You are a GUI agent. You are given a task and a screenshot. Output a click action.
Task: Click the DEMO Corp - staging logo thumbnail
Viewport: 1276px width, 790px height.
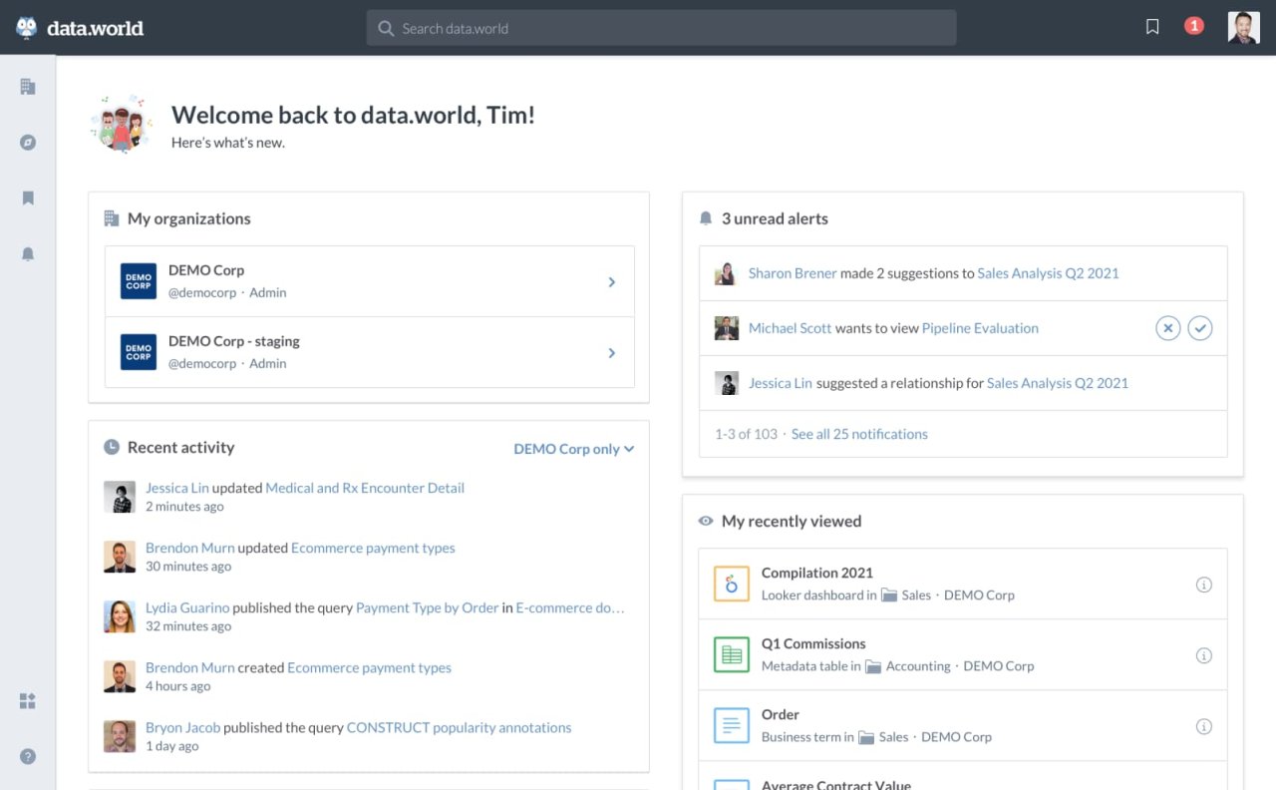[x=139, y=352]
